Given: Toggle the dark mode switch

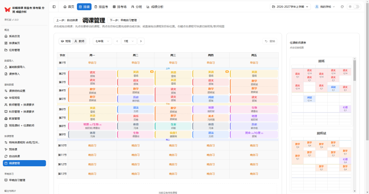Looking at the screenshot, I should click(x=356, y=7).
